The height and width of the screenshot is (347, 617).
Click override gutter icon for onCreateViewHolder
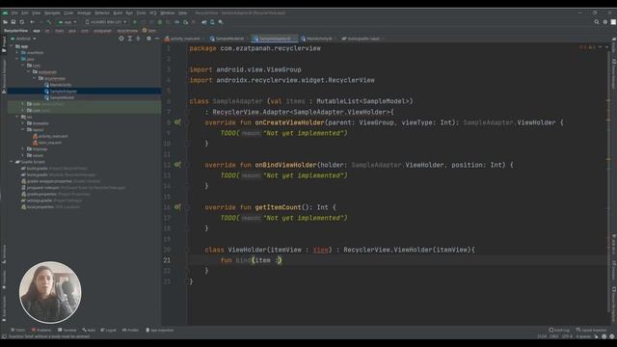pos(177,122)
